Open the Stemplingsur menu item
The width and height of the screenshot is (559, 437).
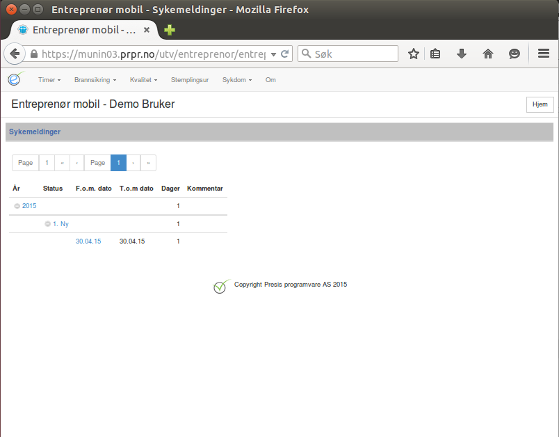click(x=190, y=80)
